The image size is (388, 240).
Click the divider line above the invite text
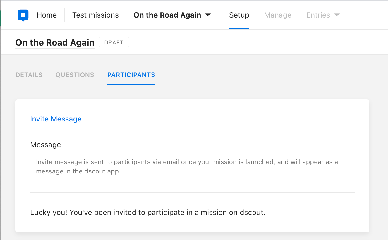192,192
